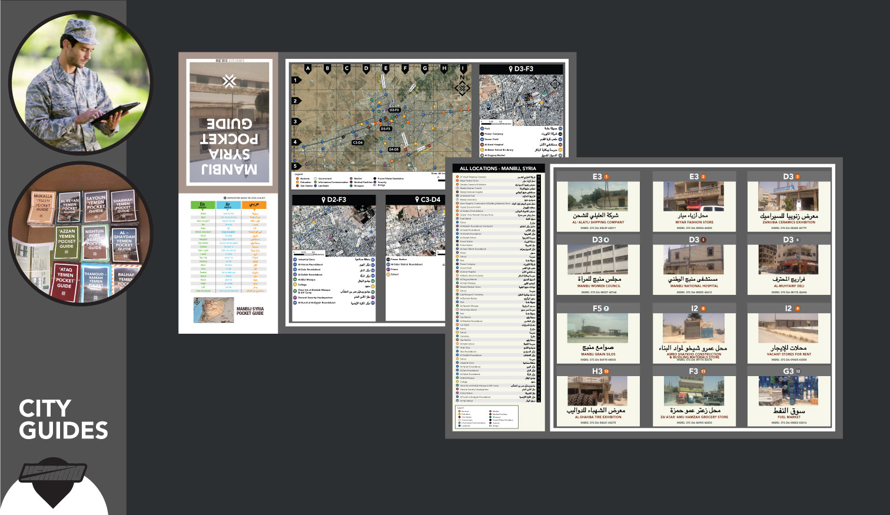Viewport: 890px width, 515px height.
Task: Click the C3-D4 label on the overview map
Action: tap(358, 142)
